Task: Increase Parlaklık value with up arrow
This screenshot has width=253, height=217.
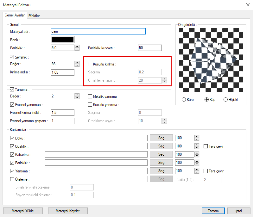Action: click(77, 46)
